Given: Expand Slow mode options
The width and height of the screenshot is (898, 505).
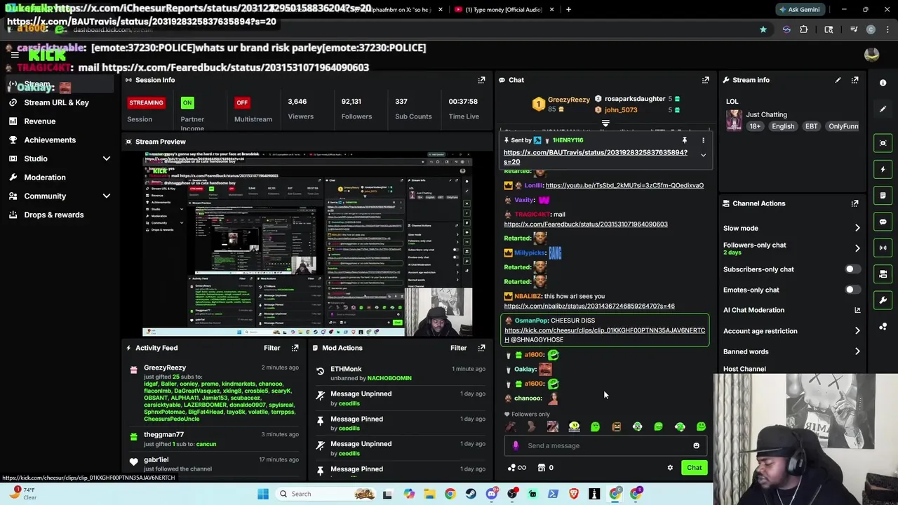Looking at the screenshot, I should pos(857,228).
